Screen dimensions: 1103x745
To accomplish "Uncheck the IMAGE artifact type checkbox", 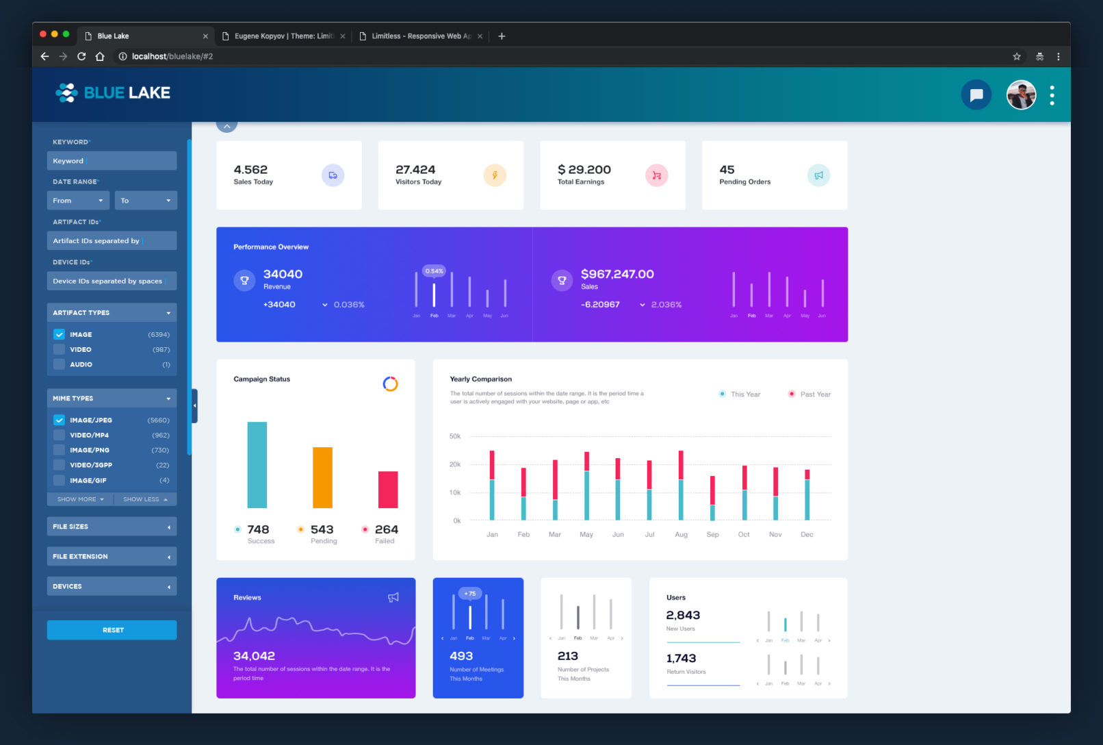I will pyautogui.click(x=60, y=335).
